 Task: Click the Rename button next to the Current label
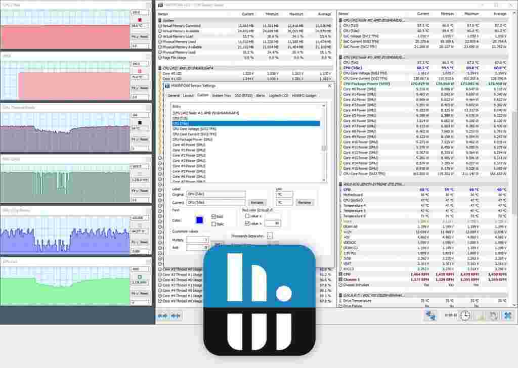257,203
